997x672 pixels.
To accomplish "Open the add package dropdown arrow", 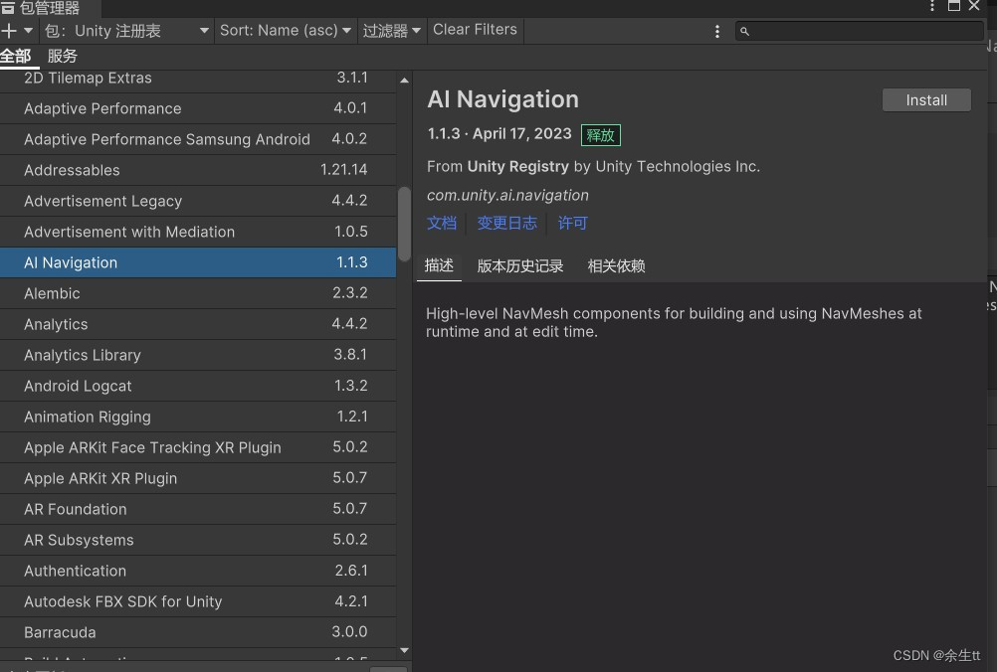I will tap(28, 31).
